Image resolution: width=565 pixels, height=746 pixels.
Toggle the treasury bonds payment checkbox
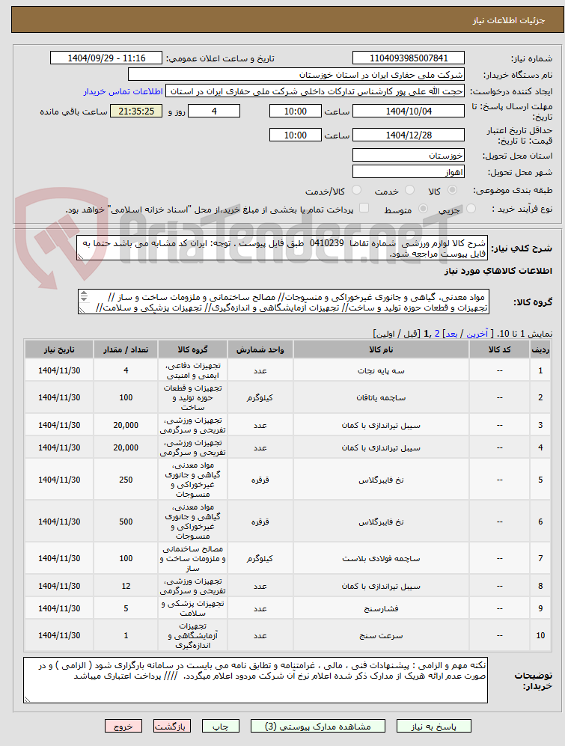tap(364, 208)
